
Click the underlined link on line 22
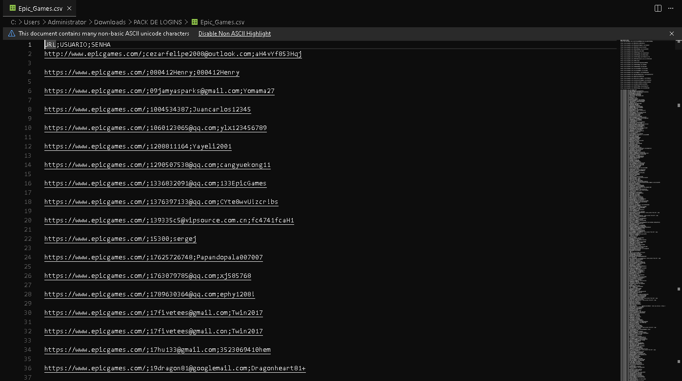(120, 239)
